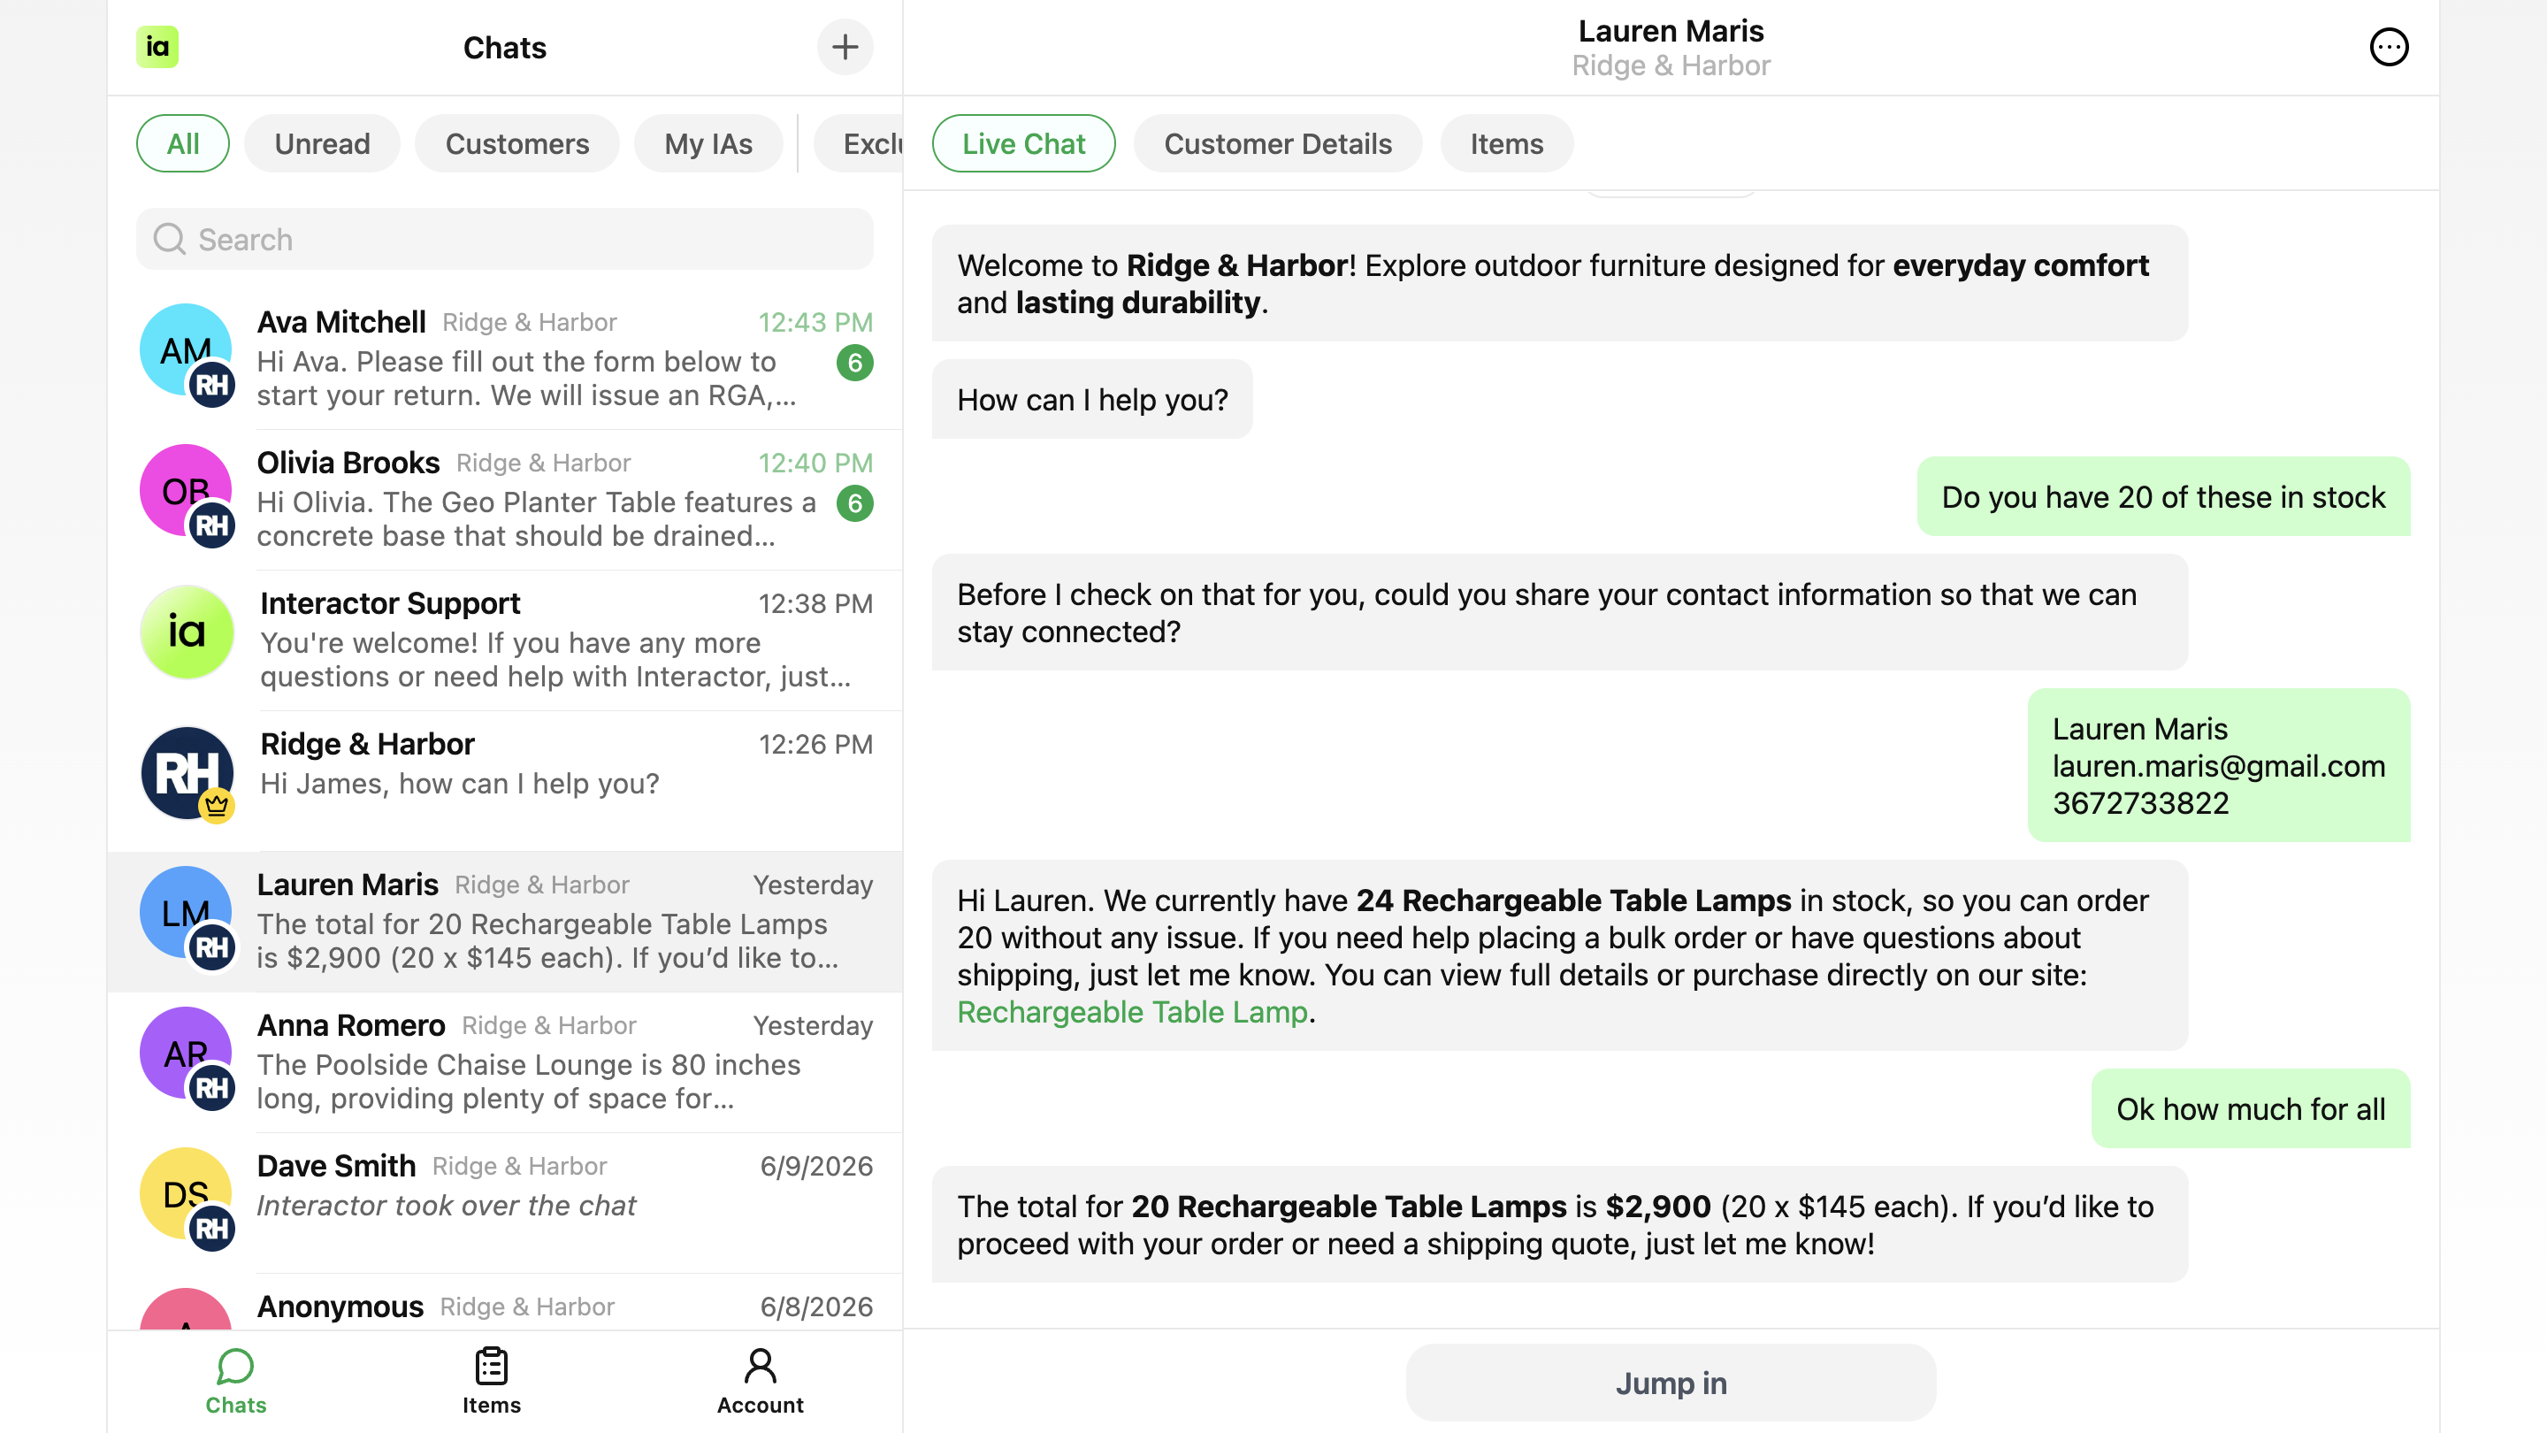Image resolution: width=2547 pixels, height=1433 pixels.
Task: Filter chats by Unread
Action: (322, 143)
